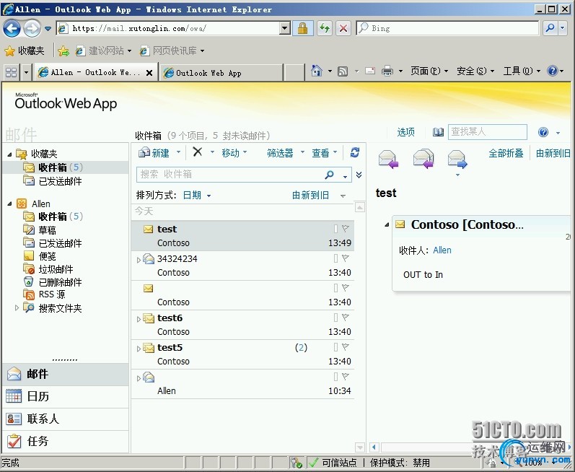Open the 联系人 contacts module
The width and height of the screenshot is (575, 472).
[x=65, y=419]
